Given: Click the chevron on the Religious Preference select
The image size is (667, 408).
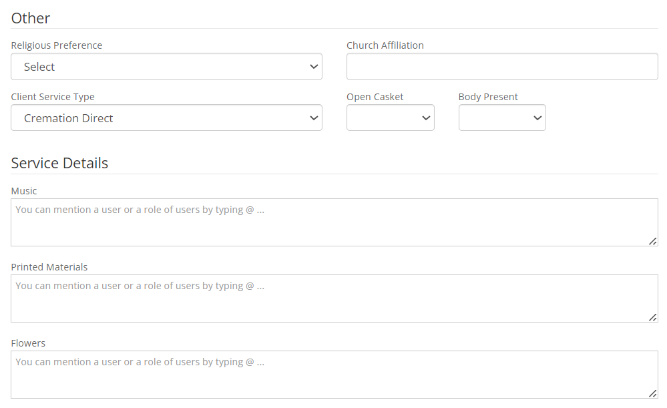Looking at the screenshot, I should tap(314, 66).
